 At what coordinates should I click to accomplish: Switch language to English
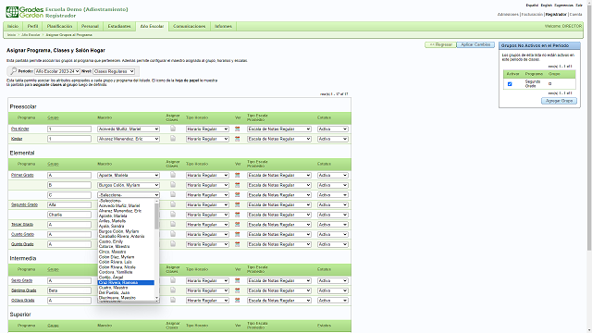tap(547, 6)
